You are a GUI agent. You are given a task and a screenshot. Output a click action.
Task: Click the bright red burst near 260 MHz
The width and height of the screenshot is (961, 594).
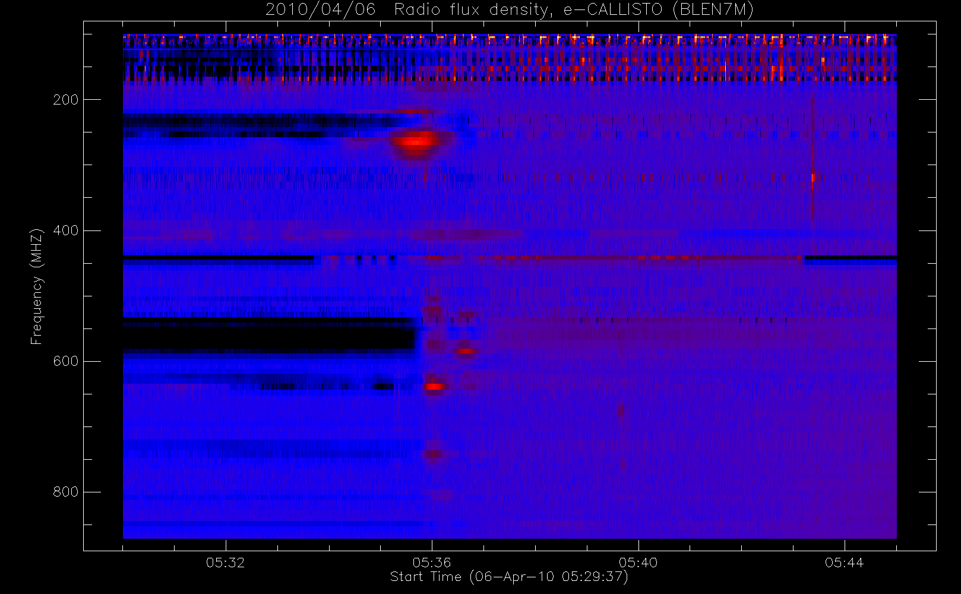[416, 141]
